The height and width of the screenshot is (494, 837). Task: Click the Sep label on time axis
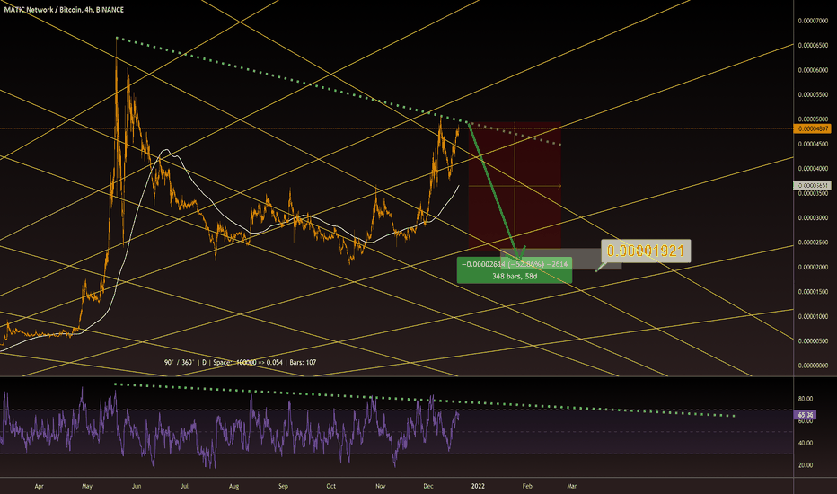284,486
